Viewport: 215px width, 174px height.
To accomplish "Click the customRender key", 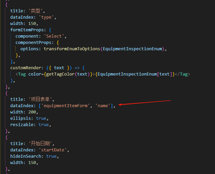I will coord(26,68).
